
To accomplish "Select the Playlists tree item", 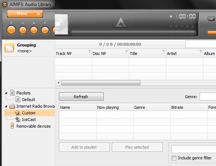I will pos(23,93).
